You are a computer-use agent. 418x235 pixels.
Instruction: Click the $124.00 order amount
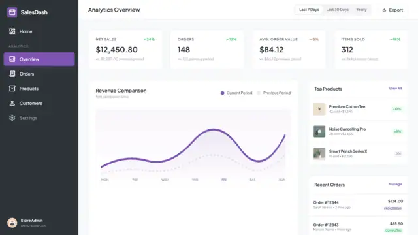coord(395,201)
